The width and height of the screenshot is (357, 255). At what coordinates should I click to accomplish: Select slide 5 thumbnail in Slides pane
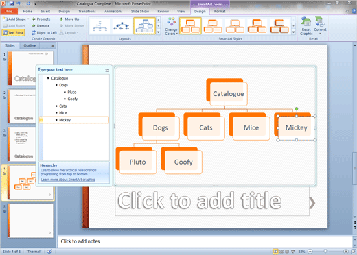(31, 221)
